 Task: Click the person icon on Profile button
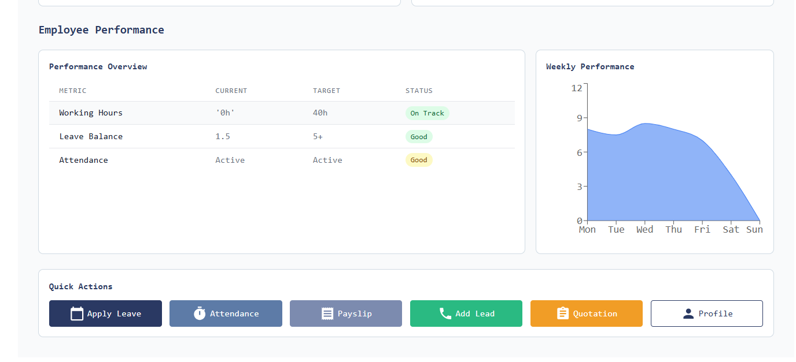tap(688, 313)
